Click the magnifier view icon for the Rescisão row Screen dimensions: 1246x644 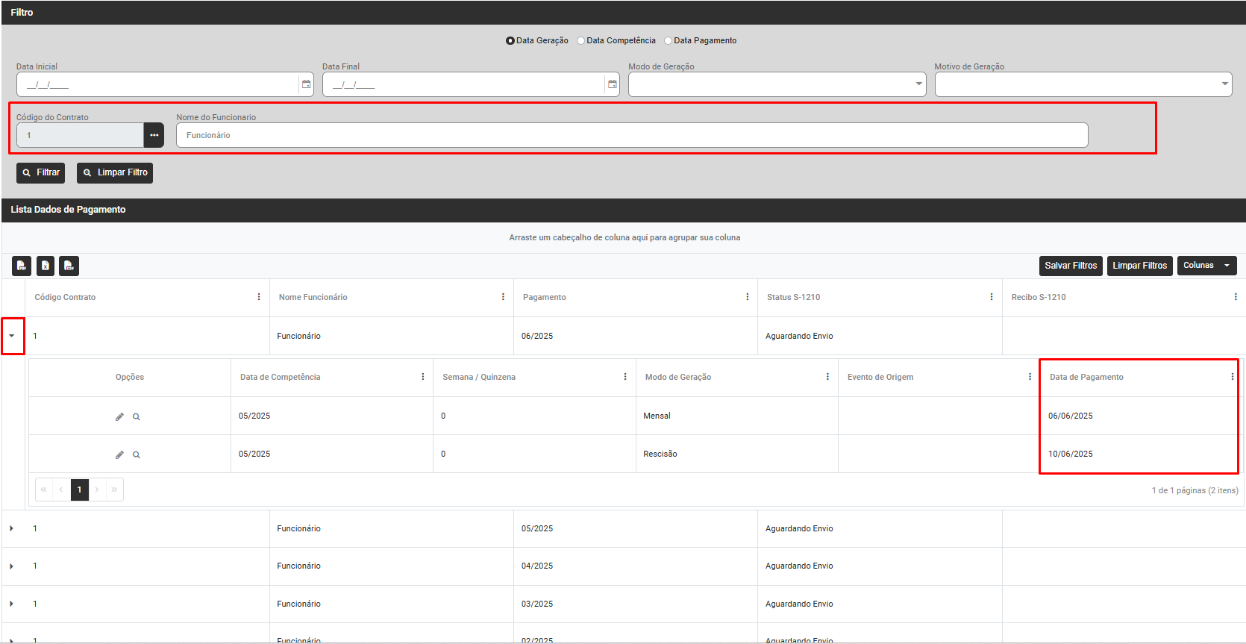tap(137, 454)
